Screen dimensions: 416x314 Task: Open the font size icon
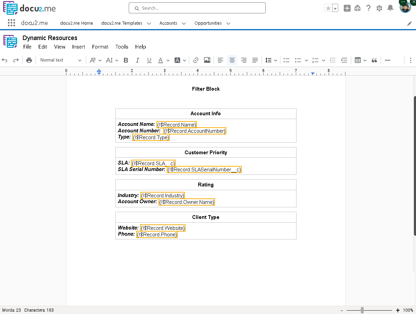click(109, 60)
